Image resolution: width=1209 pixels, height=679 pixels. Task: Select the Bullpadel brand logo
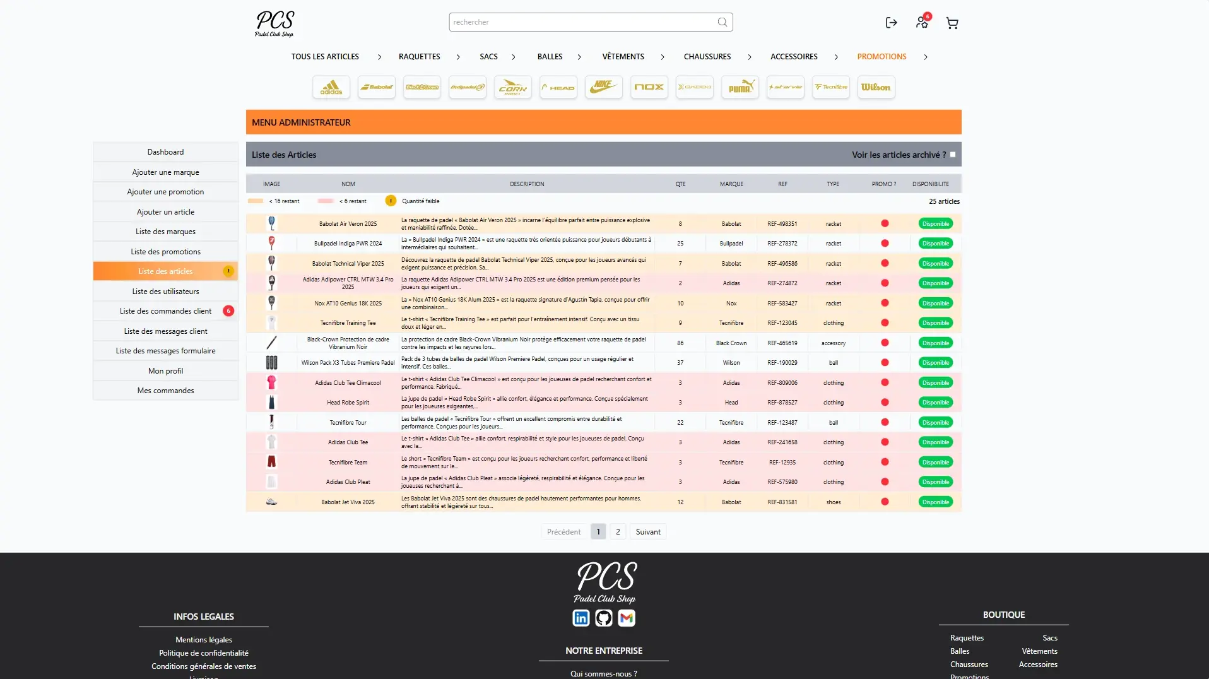tap(468, 87)
